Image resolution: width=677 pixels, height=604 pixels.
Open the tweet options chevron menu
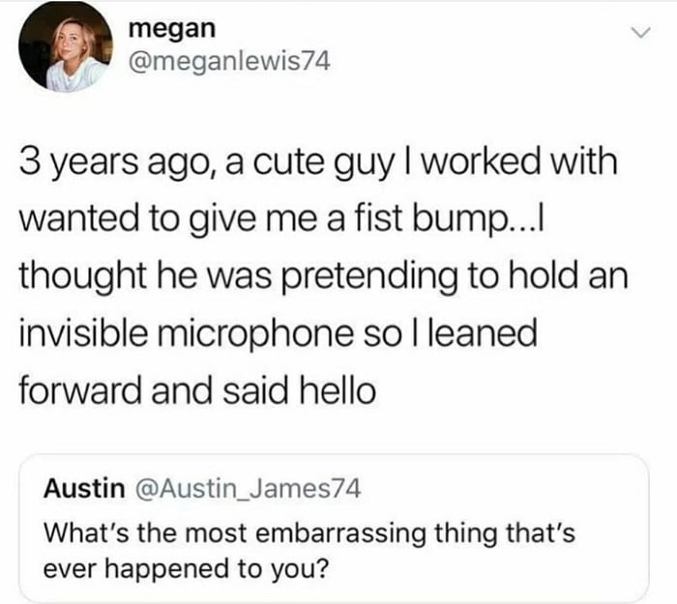pos(640,33)
